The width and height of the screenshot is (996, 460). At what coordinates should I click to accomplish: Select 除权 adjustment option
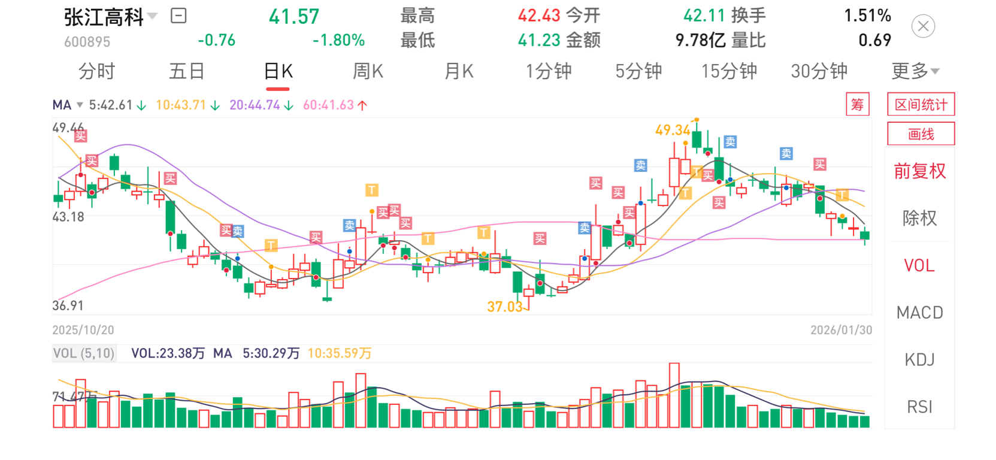[919, 218]
